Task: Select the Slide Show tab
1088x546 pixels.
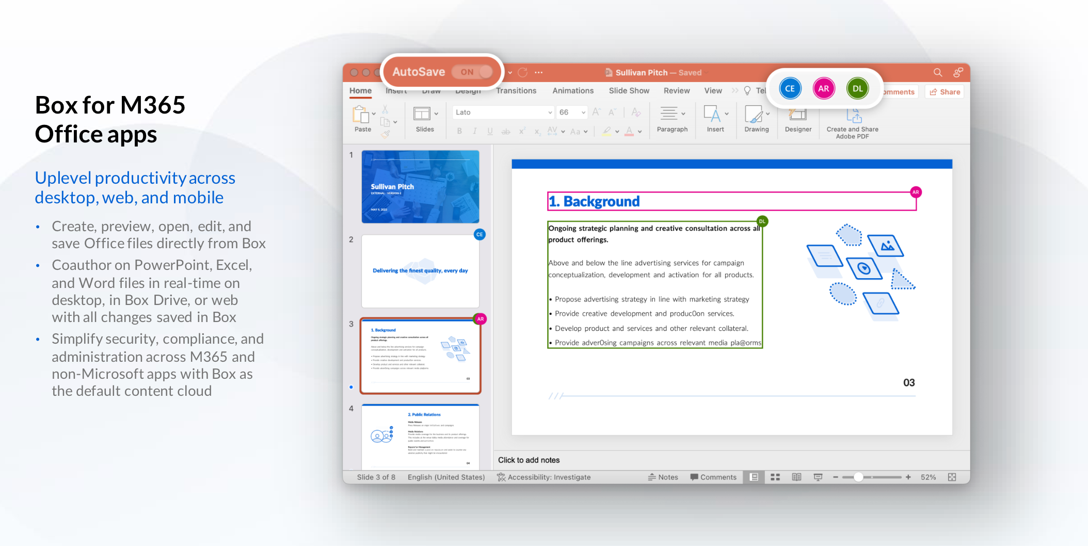Action: (629, 91)
